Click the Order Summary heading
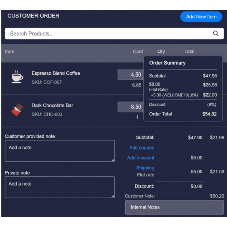 [167, 63]
